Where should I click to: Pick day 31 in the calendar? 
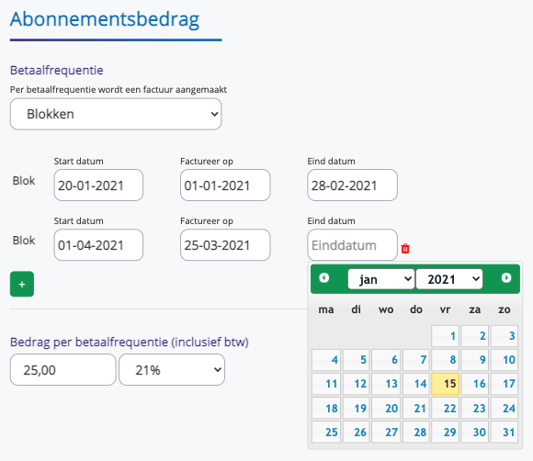click(505, 433)
